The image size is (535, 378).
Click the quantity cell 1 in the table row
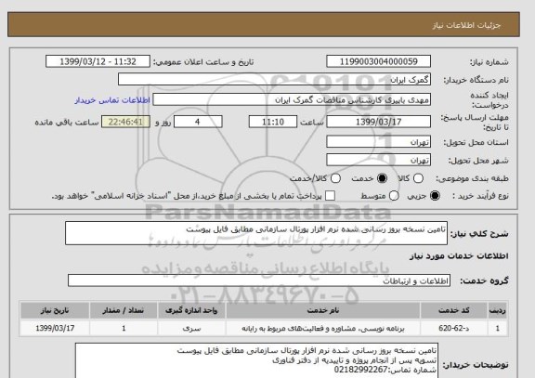tap(124, 329)
